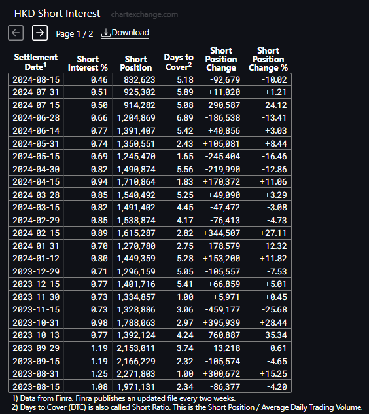Click footnote 1 about Finra data
Screen dimensions: 369x414
[x=124, y=398]
